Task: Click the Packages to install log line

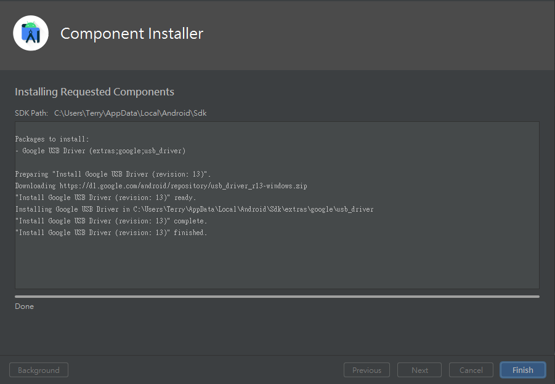Action: coord(52,139)
